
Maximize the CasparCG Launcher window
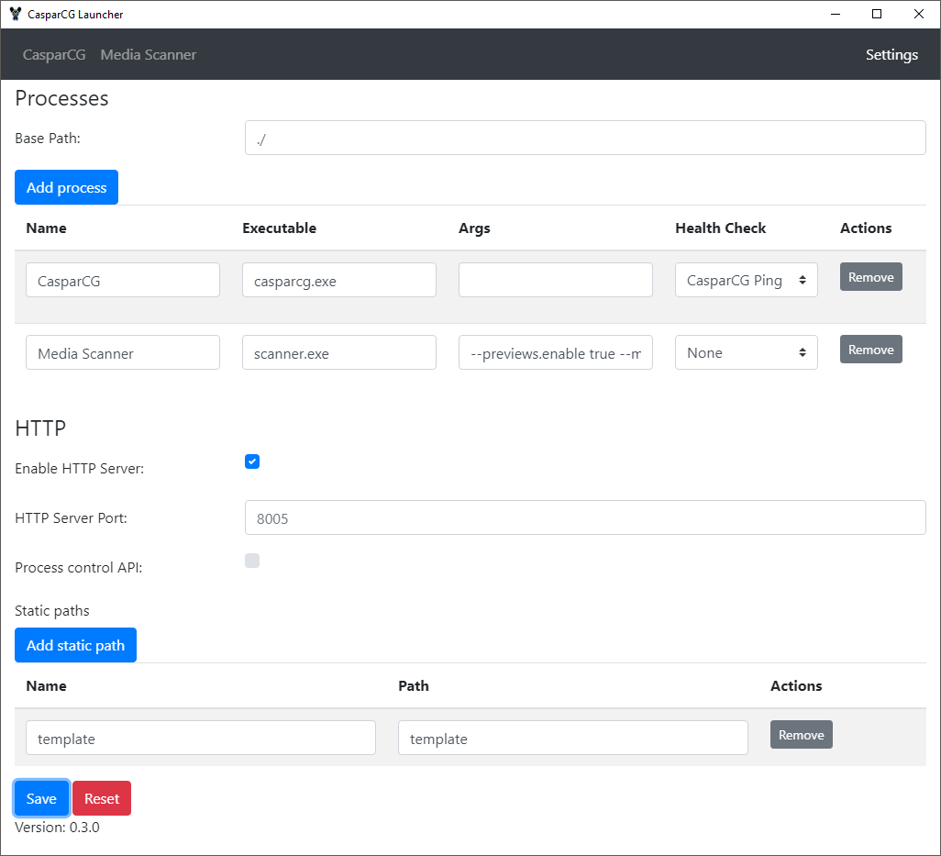pyautogui.click(x=877, y=14)
